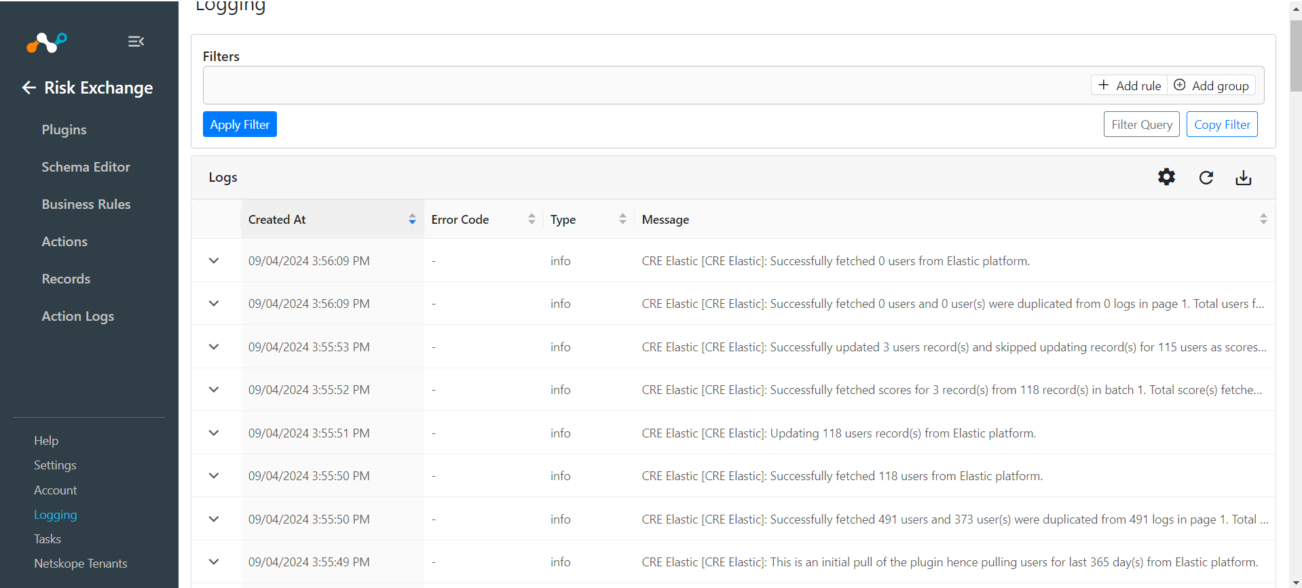Open Schema Editor in the sidebar
Screen dimensions: 1302x588
(x=86, y=167)
